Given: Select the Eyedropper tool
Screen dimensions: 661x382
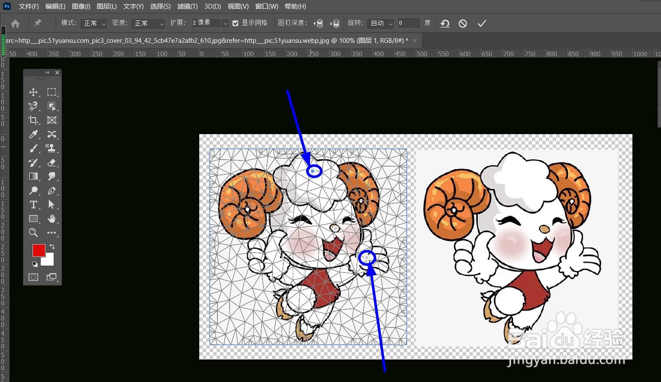Looking at the screenshot, I should point(33,135).
